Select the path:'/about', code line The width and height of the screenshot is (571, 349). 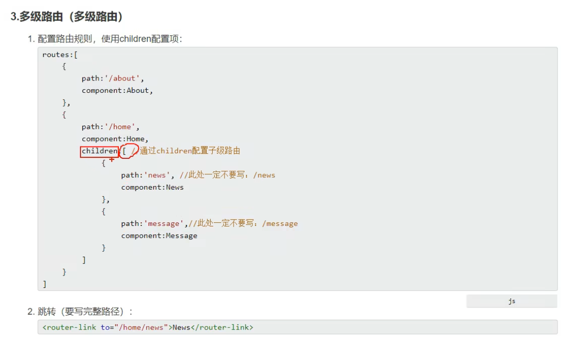[112, 78]
